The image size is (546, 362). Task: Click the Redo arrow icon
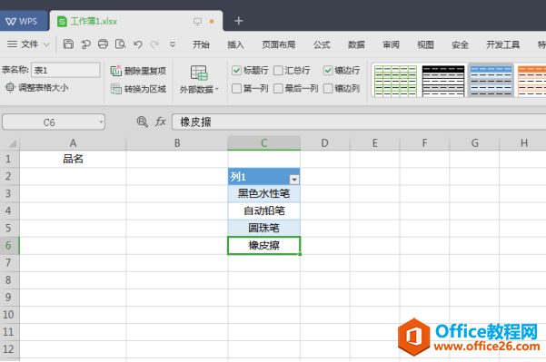pyautogui.click(x=154, y=44)
